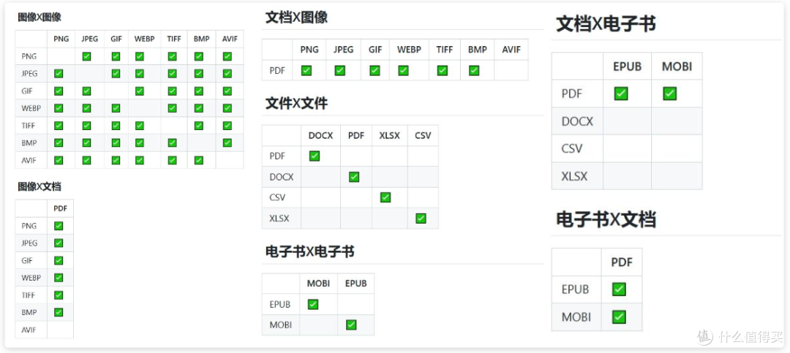Screen dimensions: 790x353
Task: Click the PDF-row DOCX checkmark in 文件X文件
Action: (315, 156)
